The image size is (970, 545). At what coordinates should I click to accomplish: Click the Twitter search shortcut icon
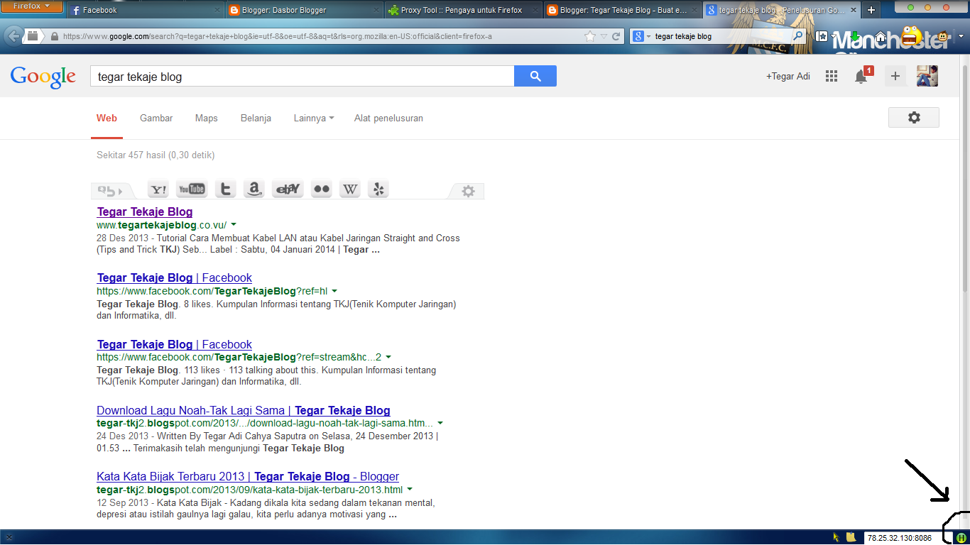pyautogui.click(x=225, y=189)
